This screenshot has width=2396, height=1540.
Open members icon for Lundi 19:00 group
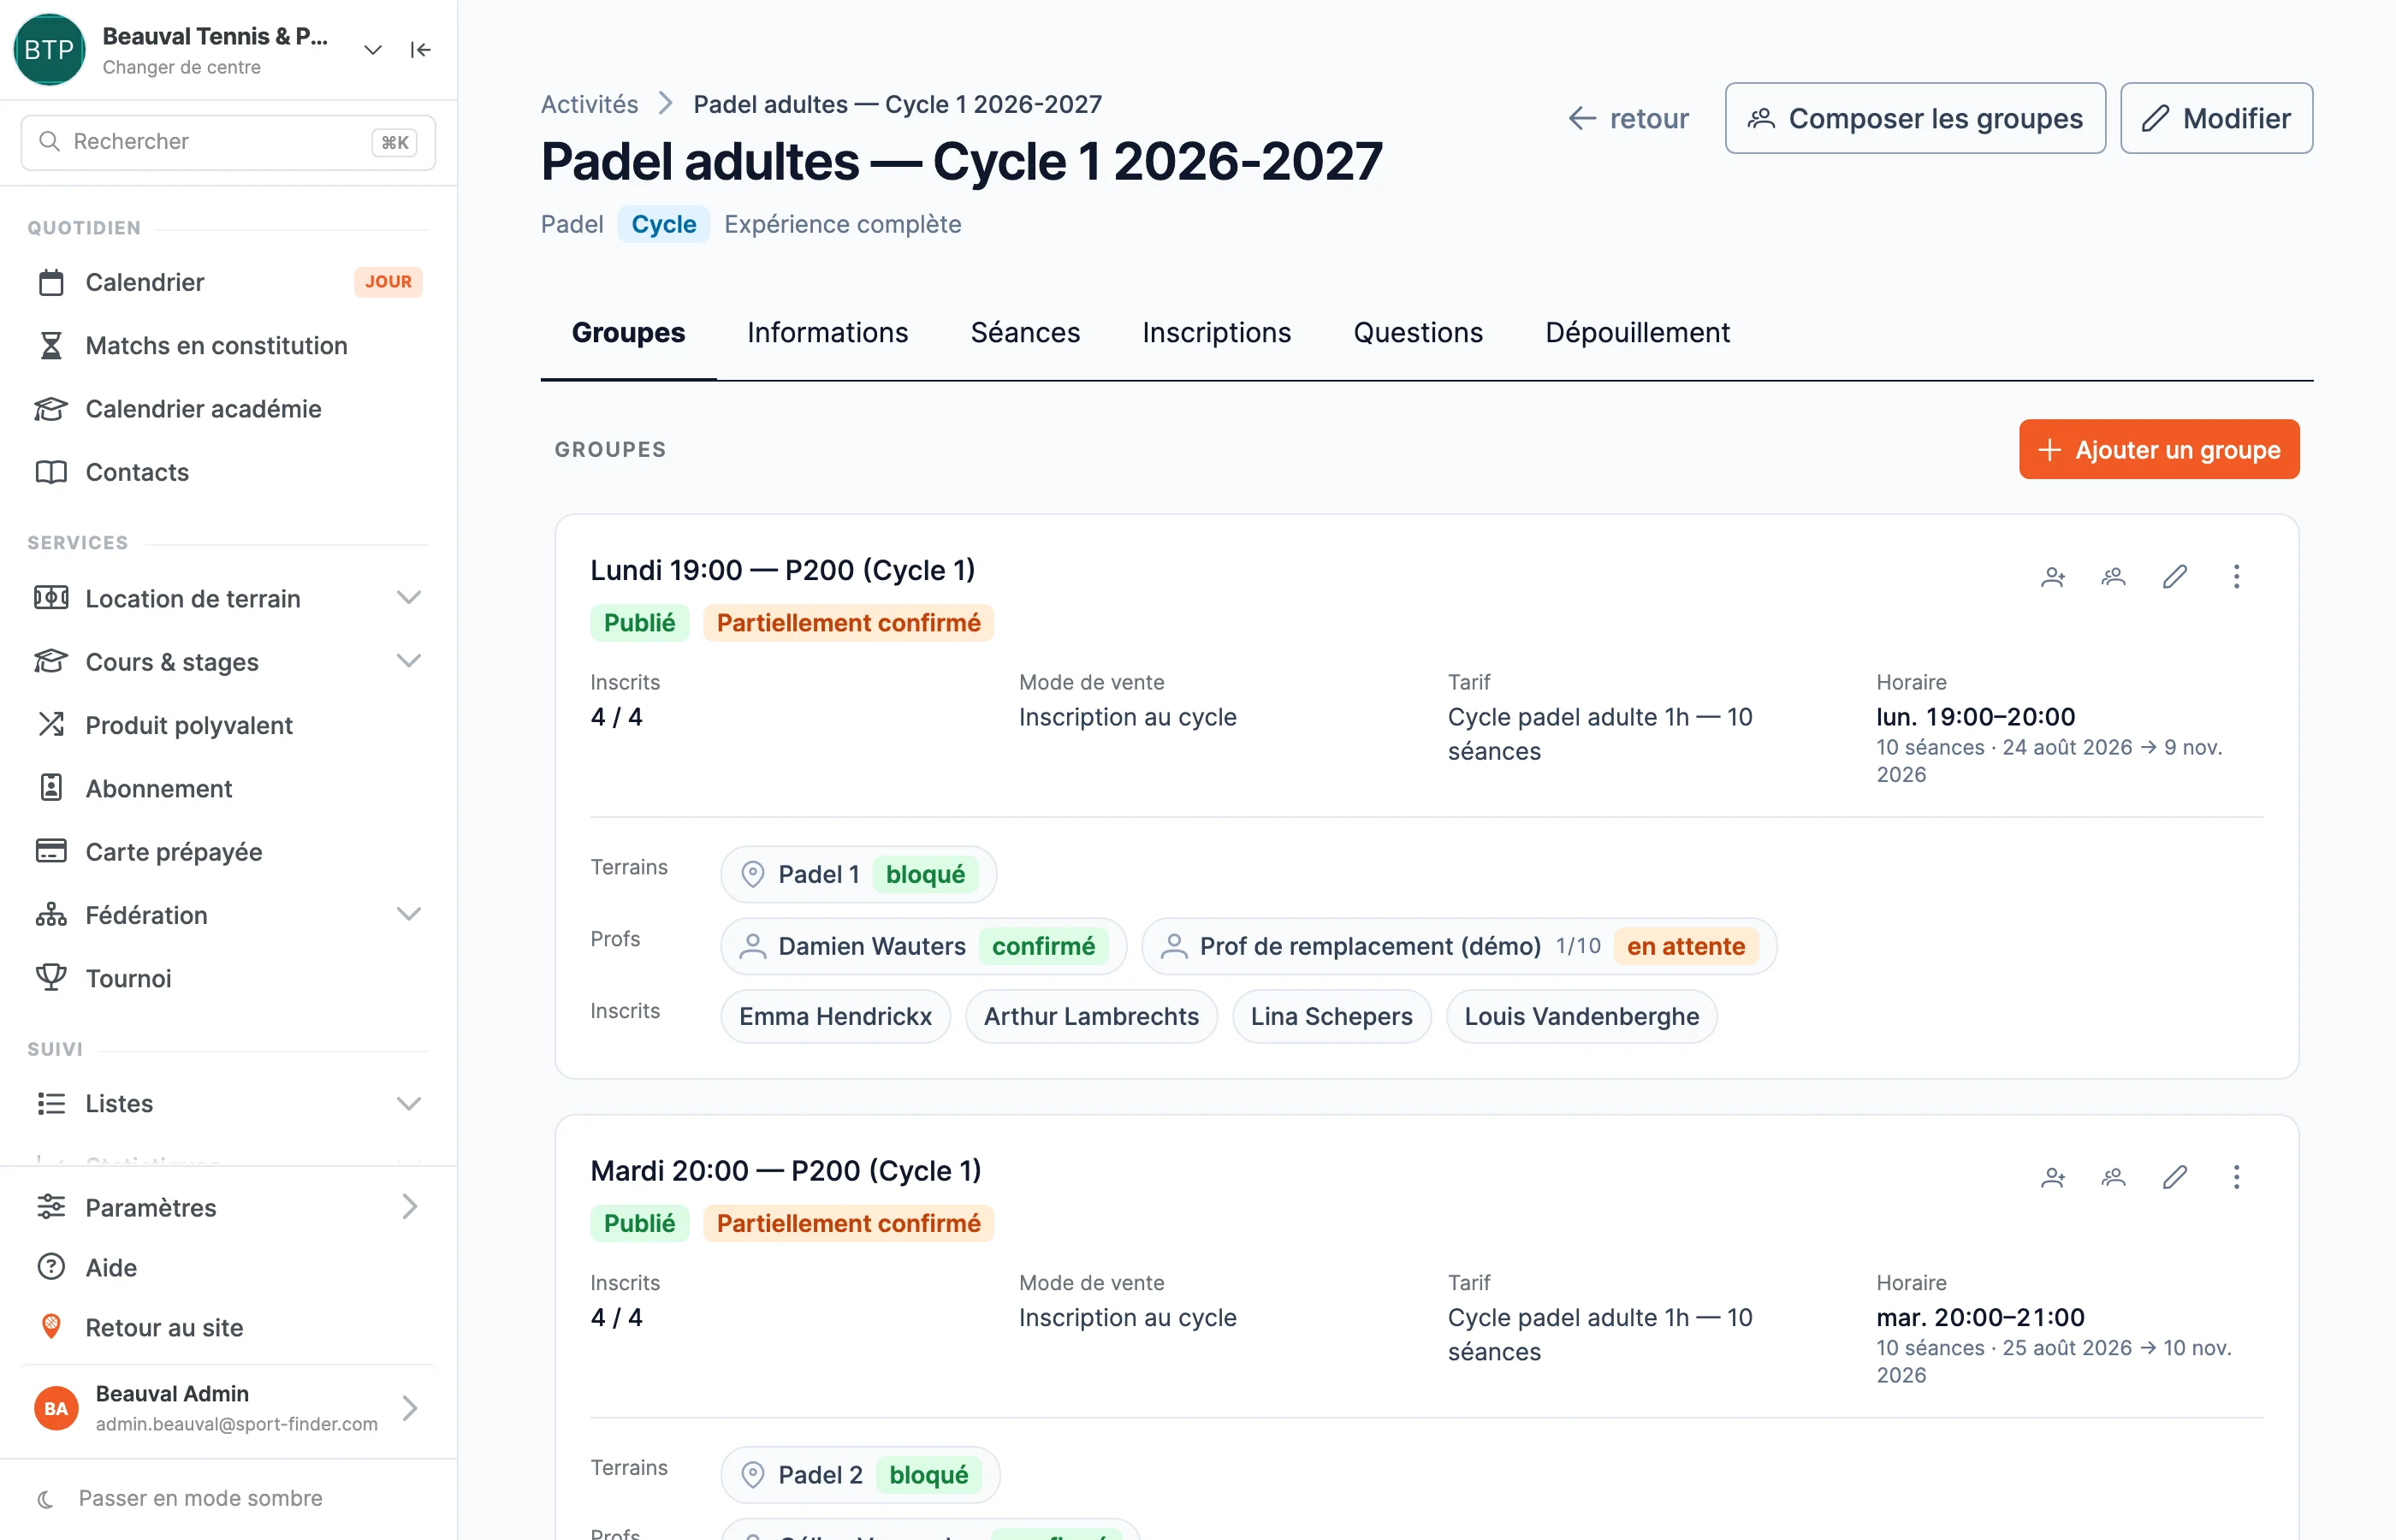pyautogui.click(x=2113, y=576)
